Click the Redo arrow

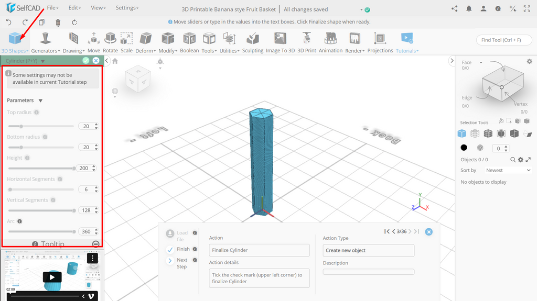click(x=25, y=23)
